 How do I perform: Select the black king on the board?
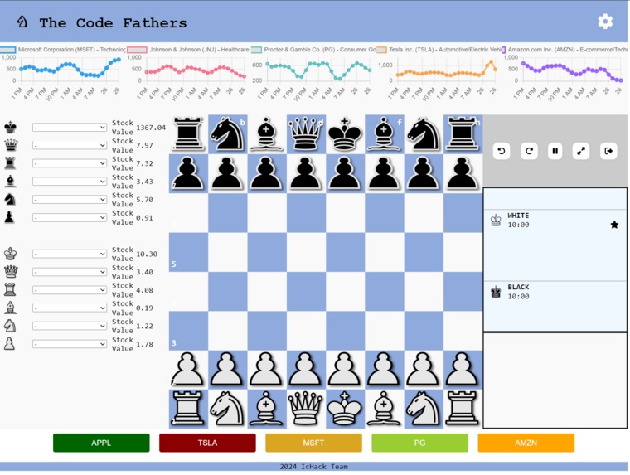click(x=345, y=133)
